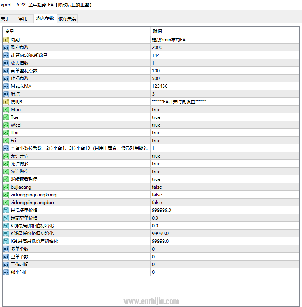The image size is (302, 307).
Task: Click the double icon beside 最低多单价格
Action: click(6, 210)
